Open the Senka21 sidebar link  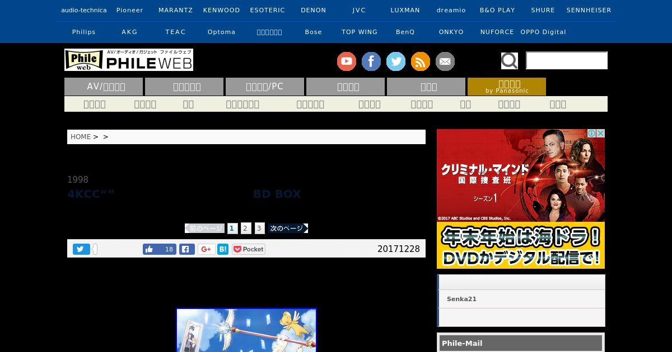pos(461,299)
